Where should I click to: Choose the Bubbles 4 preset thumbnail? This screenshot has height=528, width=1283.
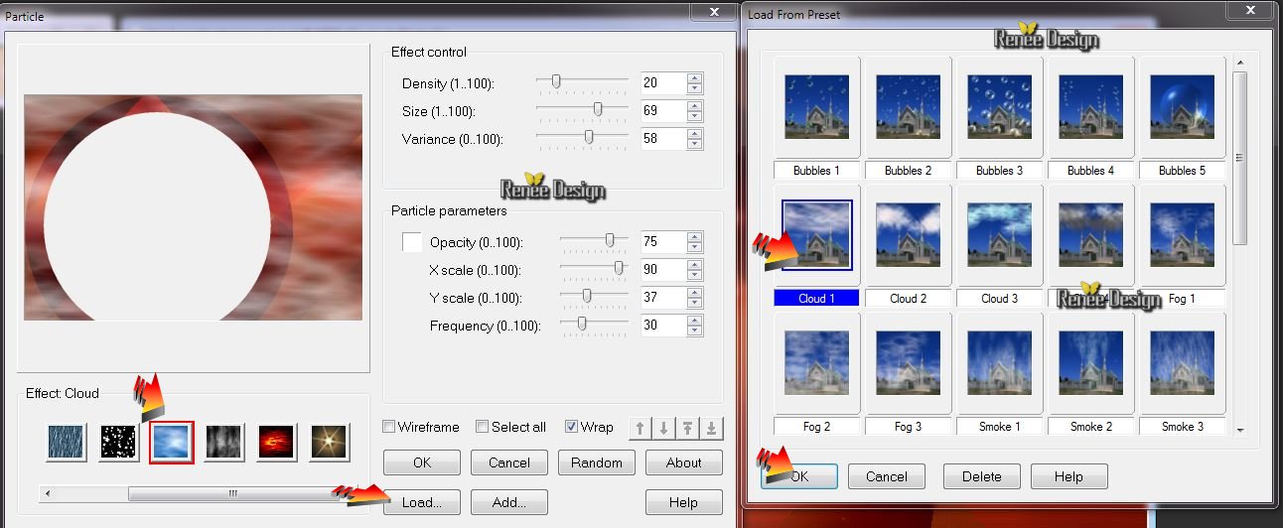[x=1090, y=107]
